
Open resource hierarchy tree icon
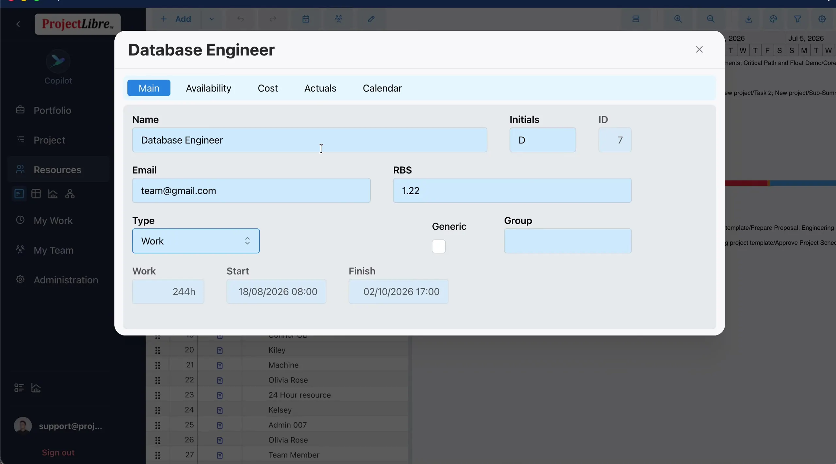[x=70, y=194]
